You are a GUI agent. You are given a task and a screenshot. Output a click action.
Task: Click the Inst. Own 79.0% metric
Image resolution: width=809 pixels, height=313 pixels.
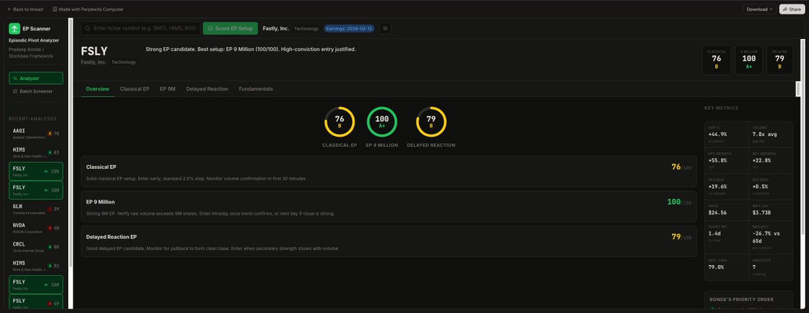[x=727, y=267]
